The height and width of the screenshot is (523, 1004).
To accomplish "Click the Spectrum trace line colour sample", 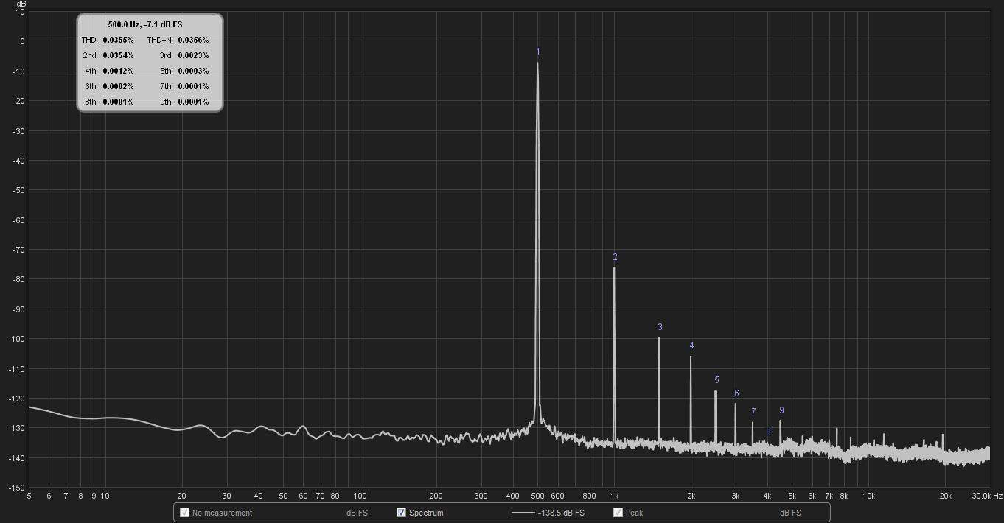I will click(x=523, y=513).
